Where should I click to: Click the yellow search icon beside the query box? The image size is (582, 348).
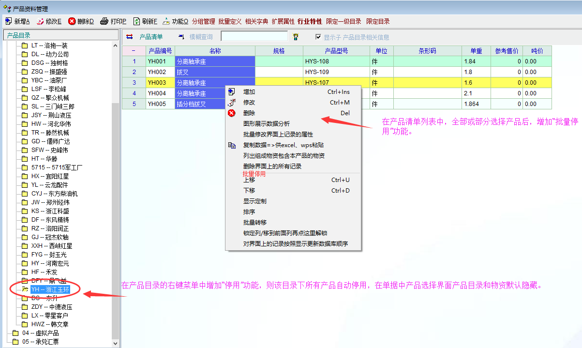click(x=296, y=37)
